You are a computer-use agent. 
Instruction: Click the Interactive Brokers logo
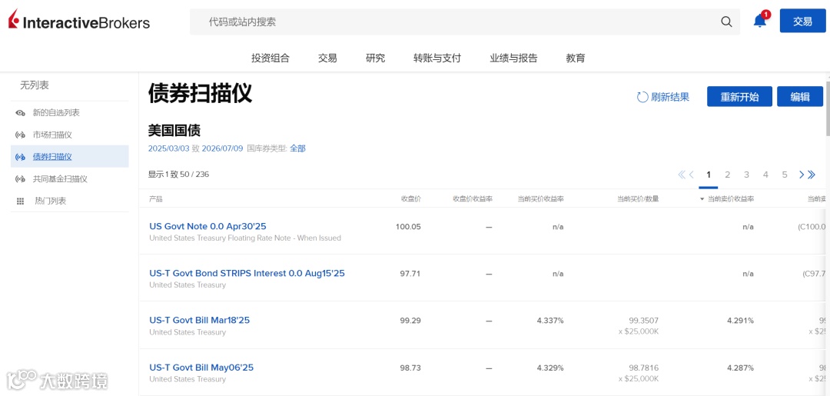(79, 21)
